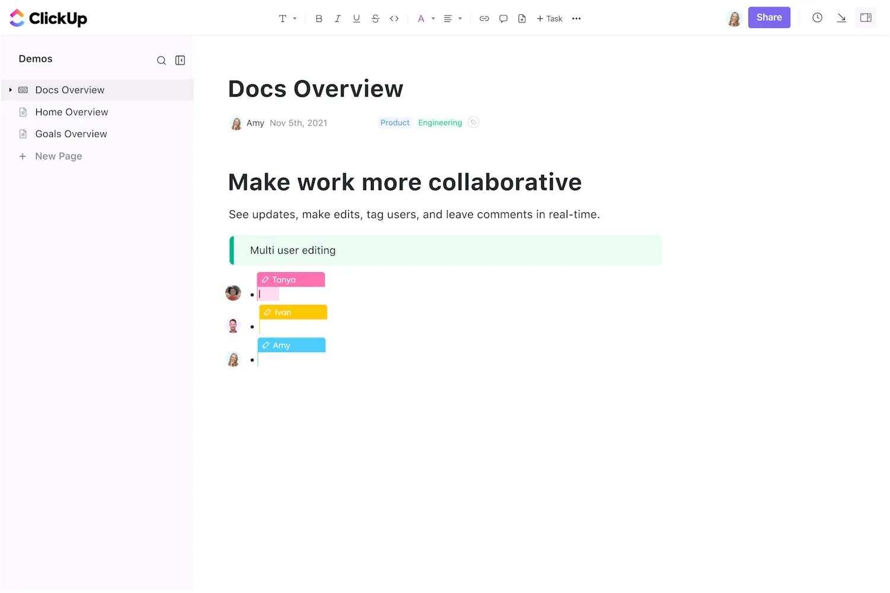Click the Multi user editing banner
Viewport: 890px width, 593px height.
coord(445,250)
